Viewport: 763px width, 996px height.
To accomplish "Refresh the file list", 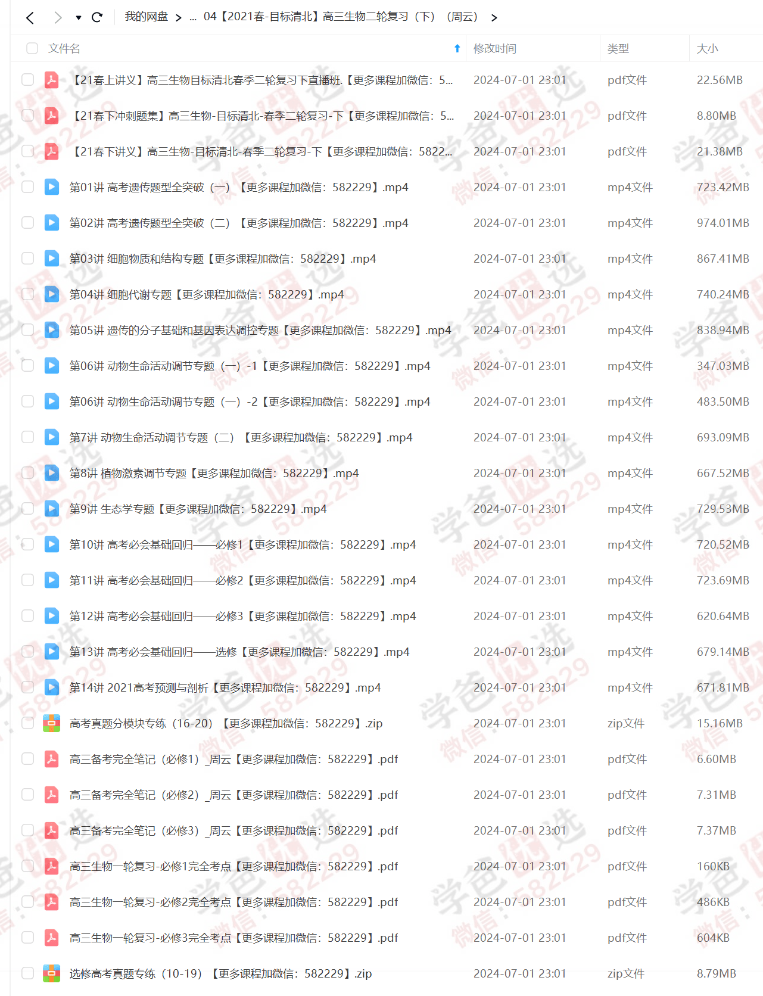I will click(x=97, y=17).
